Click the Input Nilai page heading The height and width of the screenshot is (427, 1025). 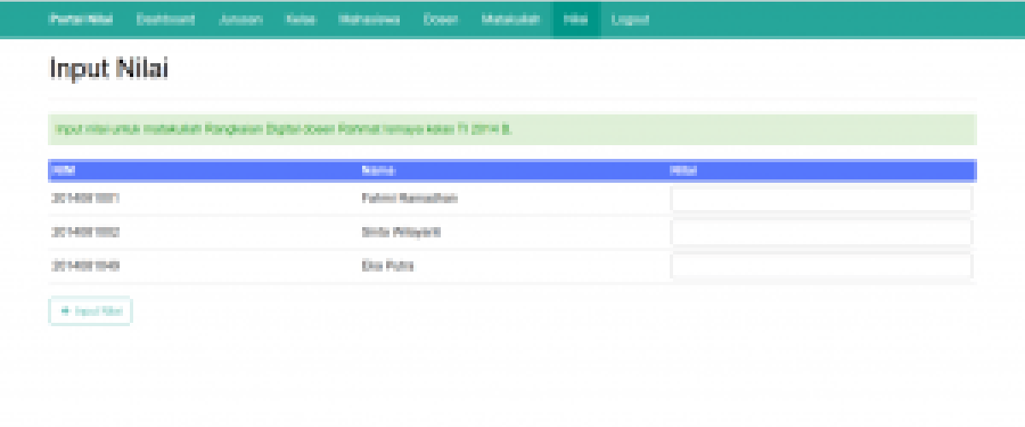(108, 68)
